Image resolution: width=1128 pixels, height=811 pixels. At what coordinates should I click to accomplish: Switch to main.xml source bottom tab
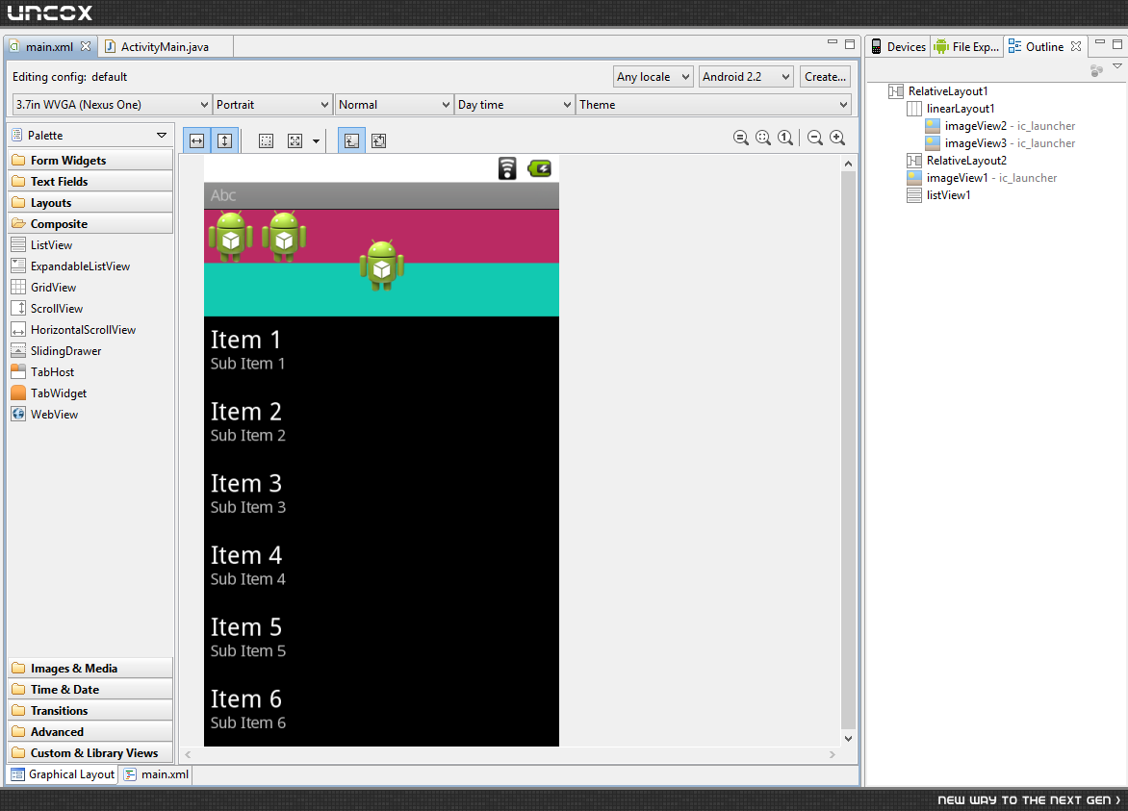[x=156, y=774]
